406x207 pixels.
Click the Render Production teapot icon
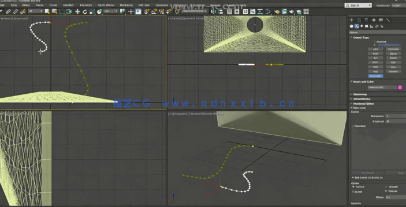coord(292,11)
